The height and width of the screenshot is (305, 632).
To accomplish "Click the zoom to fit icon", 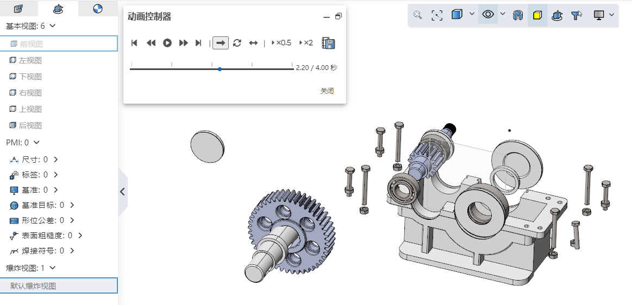I will coord(418,15).
